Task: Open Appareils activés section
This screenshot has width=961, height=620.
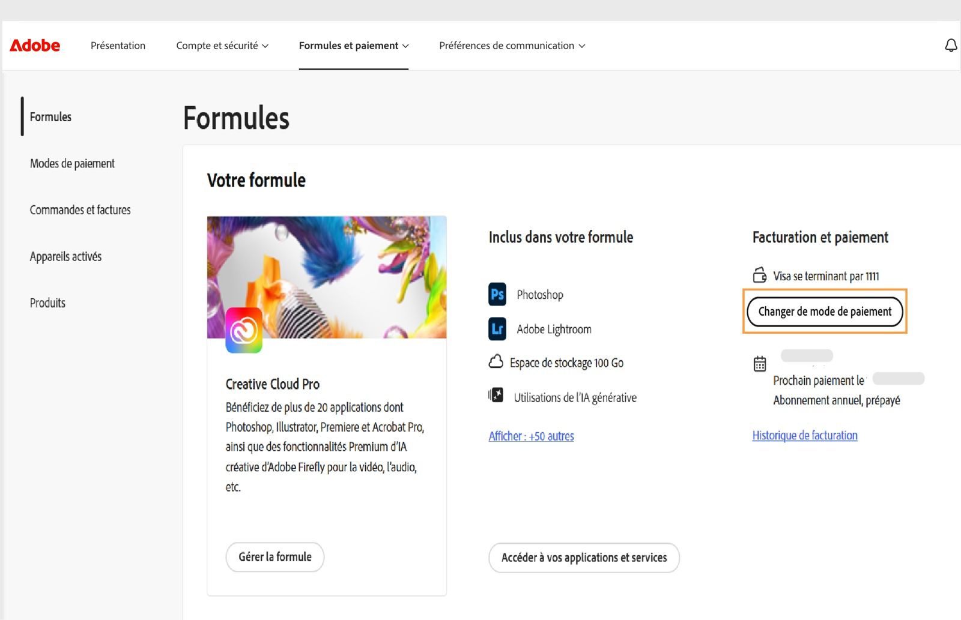Action: (65, 256)
